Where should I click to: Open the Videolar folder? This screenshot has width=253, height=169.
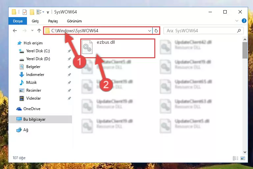(x=34, y=98)
